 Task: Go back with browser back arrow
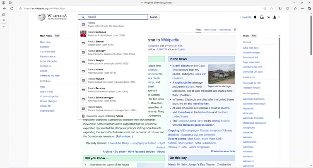click(x=5, y=9)
